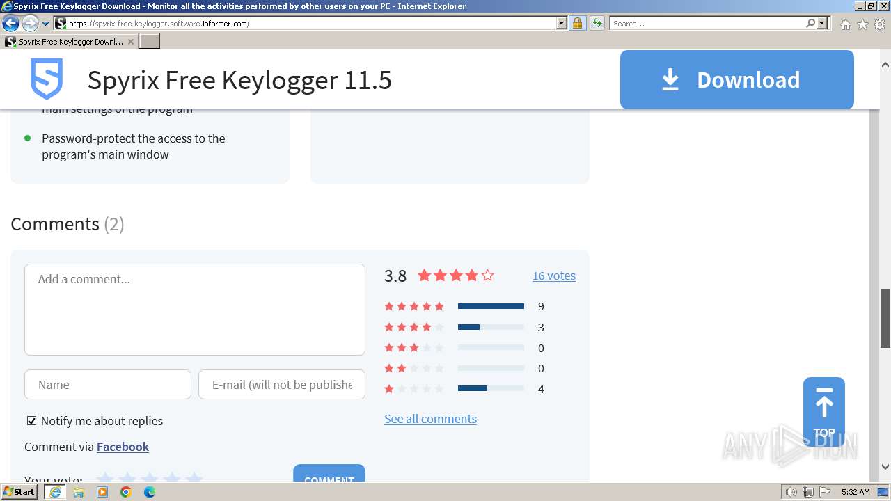Select the Spyrix Free Keylogger tab
891x501 pixels.
70,42
